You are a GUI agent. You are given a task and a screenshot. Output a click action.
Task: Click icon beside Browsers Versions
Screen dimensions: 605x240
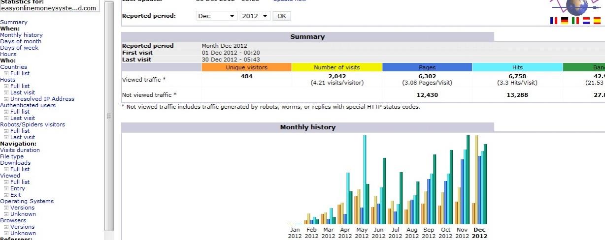(6, 227)
